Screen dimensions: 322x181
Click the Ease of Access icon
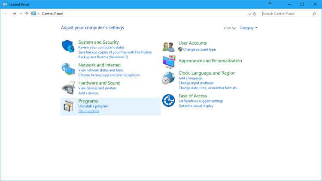(168, 100)
